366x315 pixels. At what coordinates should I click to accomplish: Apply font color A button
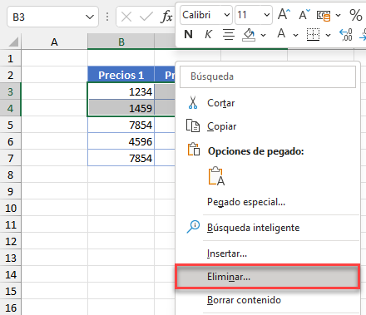point(281,34)
